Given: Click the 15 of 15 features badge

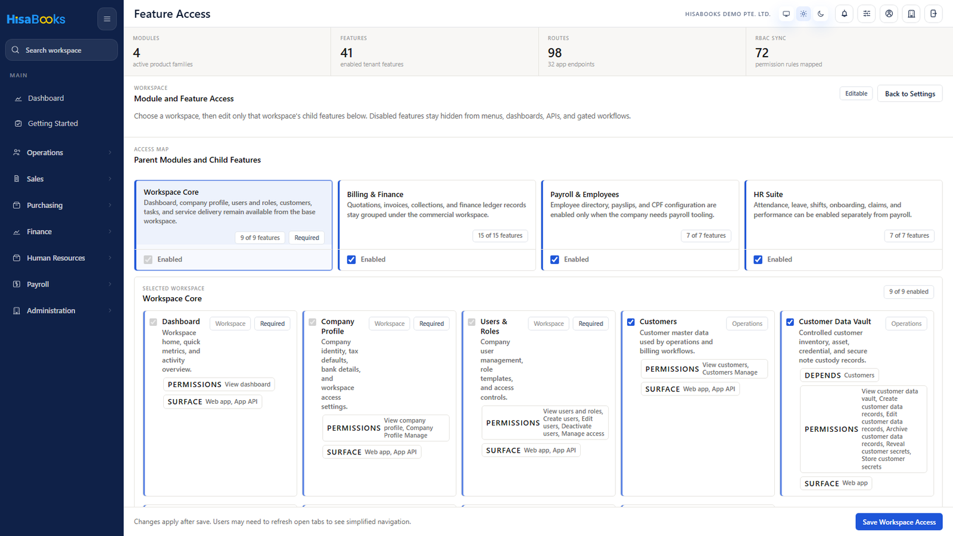Looking at the screenshot, I should tap(500, 236).
